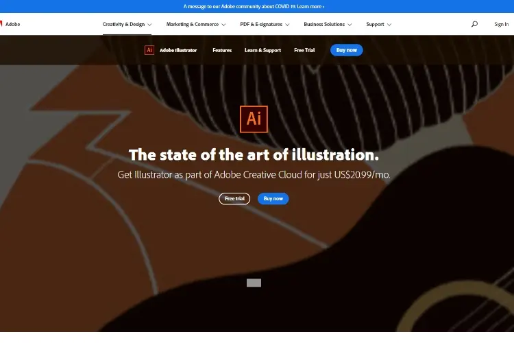Click the gray placeholder box in hero
This screenshot has height=343, width=514.
coord(254,283)
